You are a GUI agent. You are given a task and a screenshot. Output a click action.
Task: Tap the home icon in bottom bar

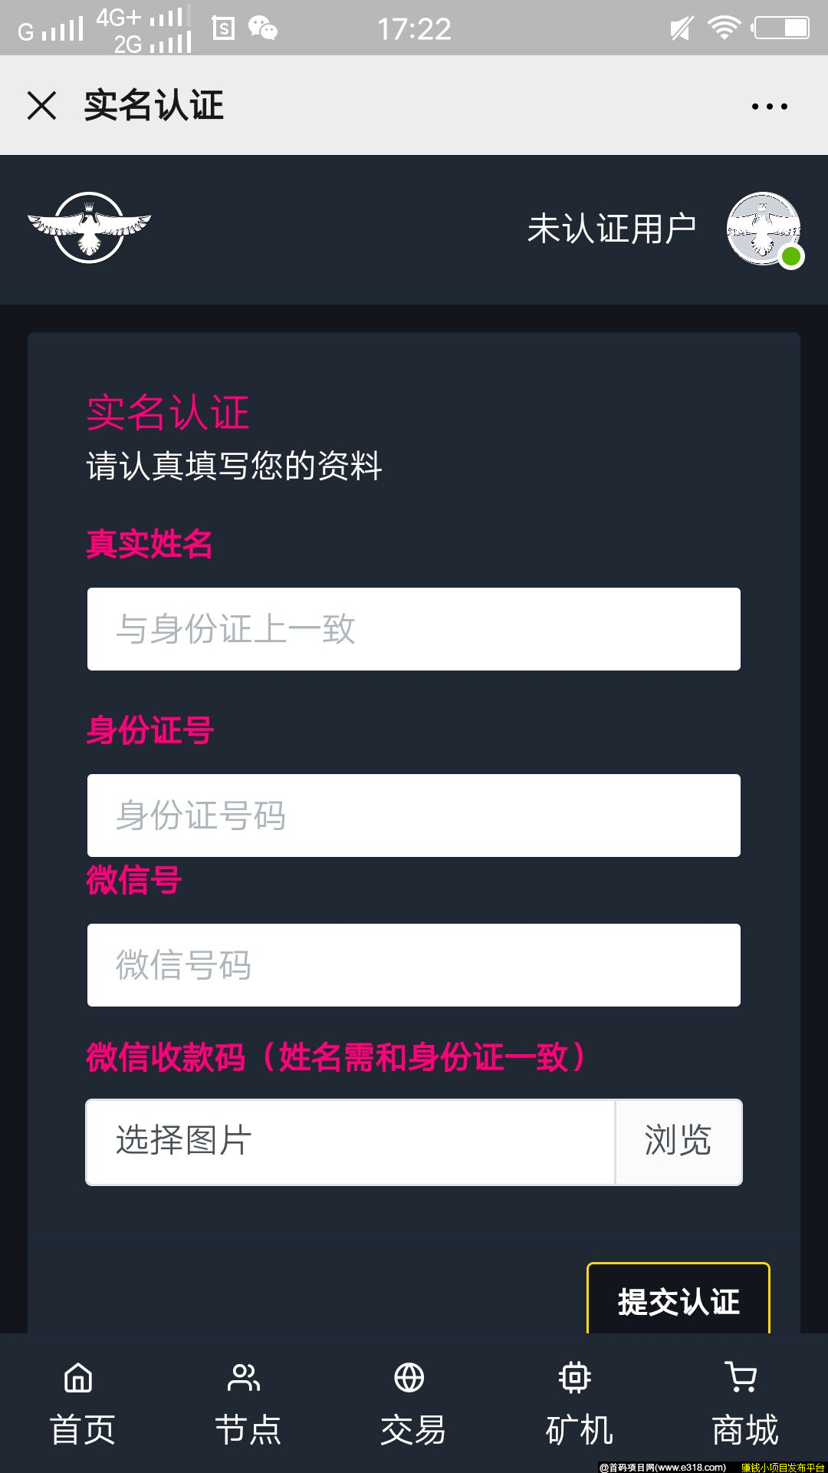(78, 1378)
